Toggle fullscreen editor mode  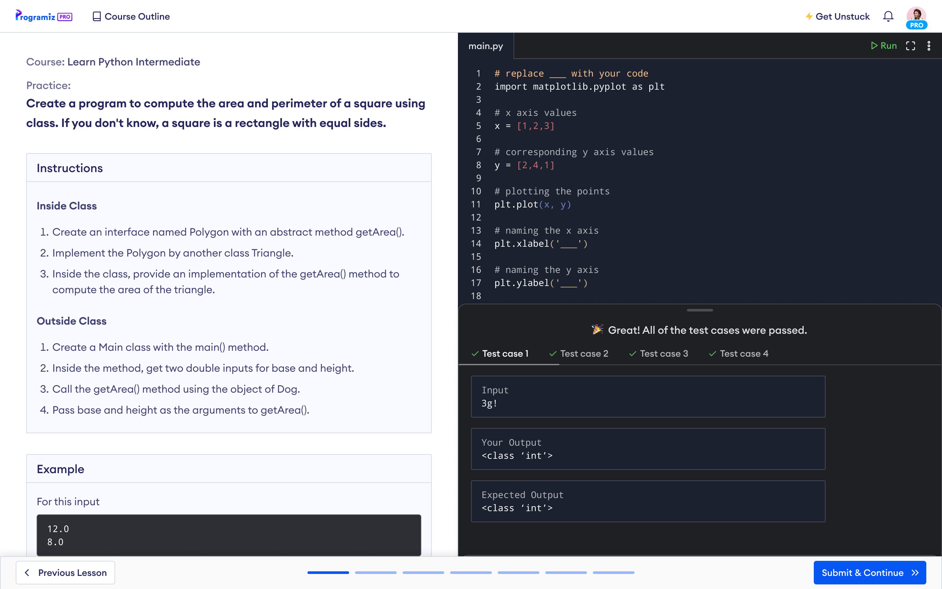click(911, 45)
